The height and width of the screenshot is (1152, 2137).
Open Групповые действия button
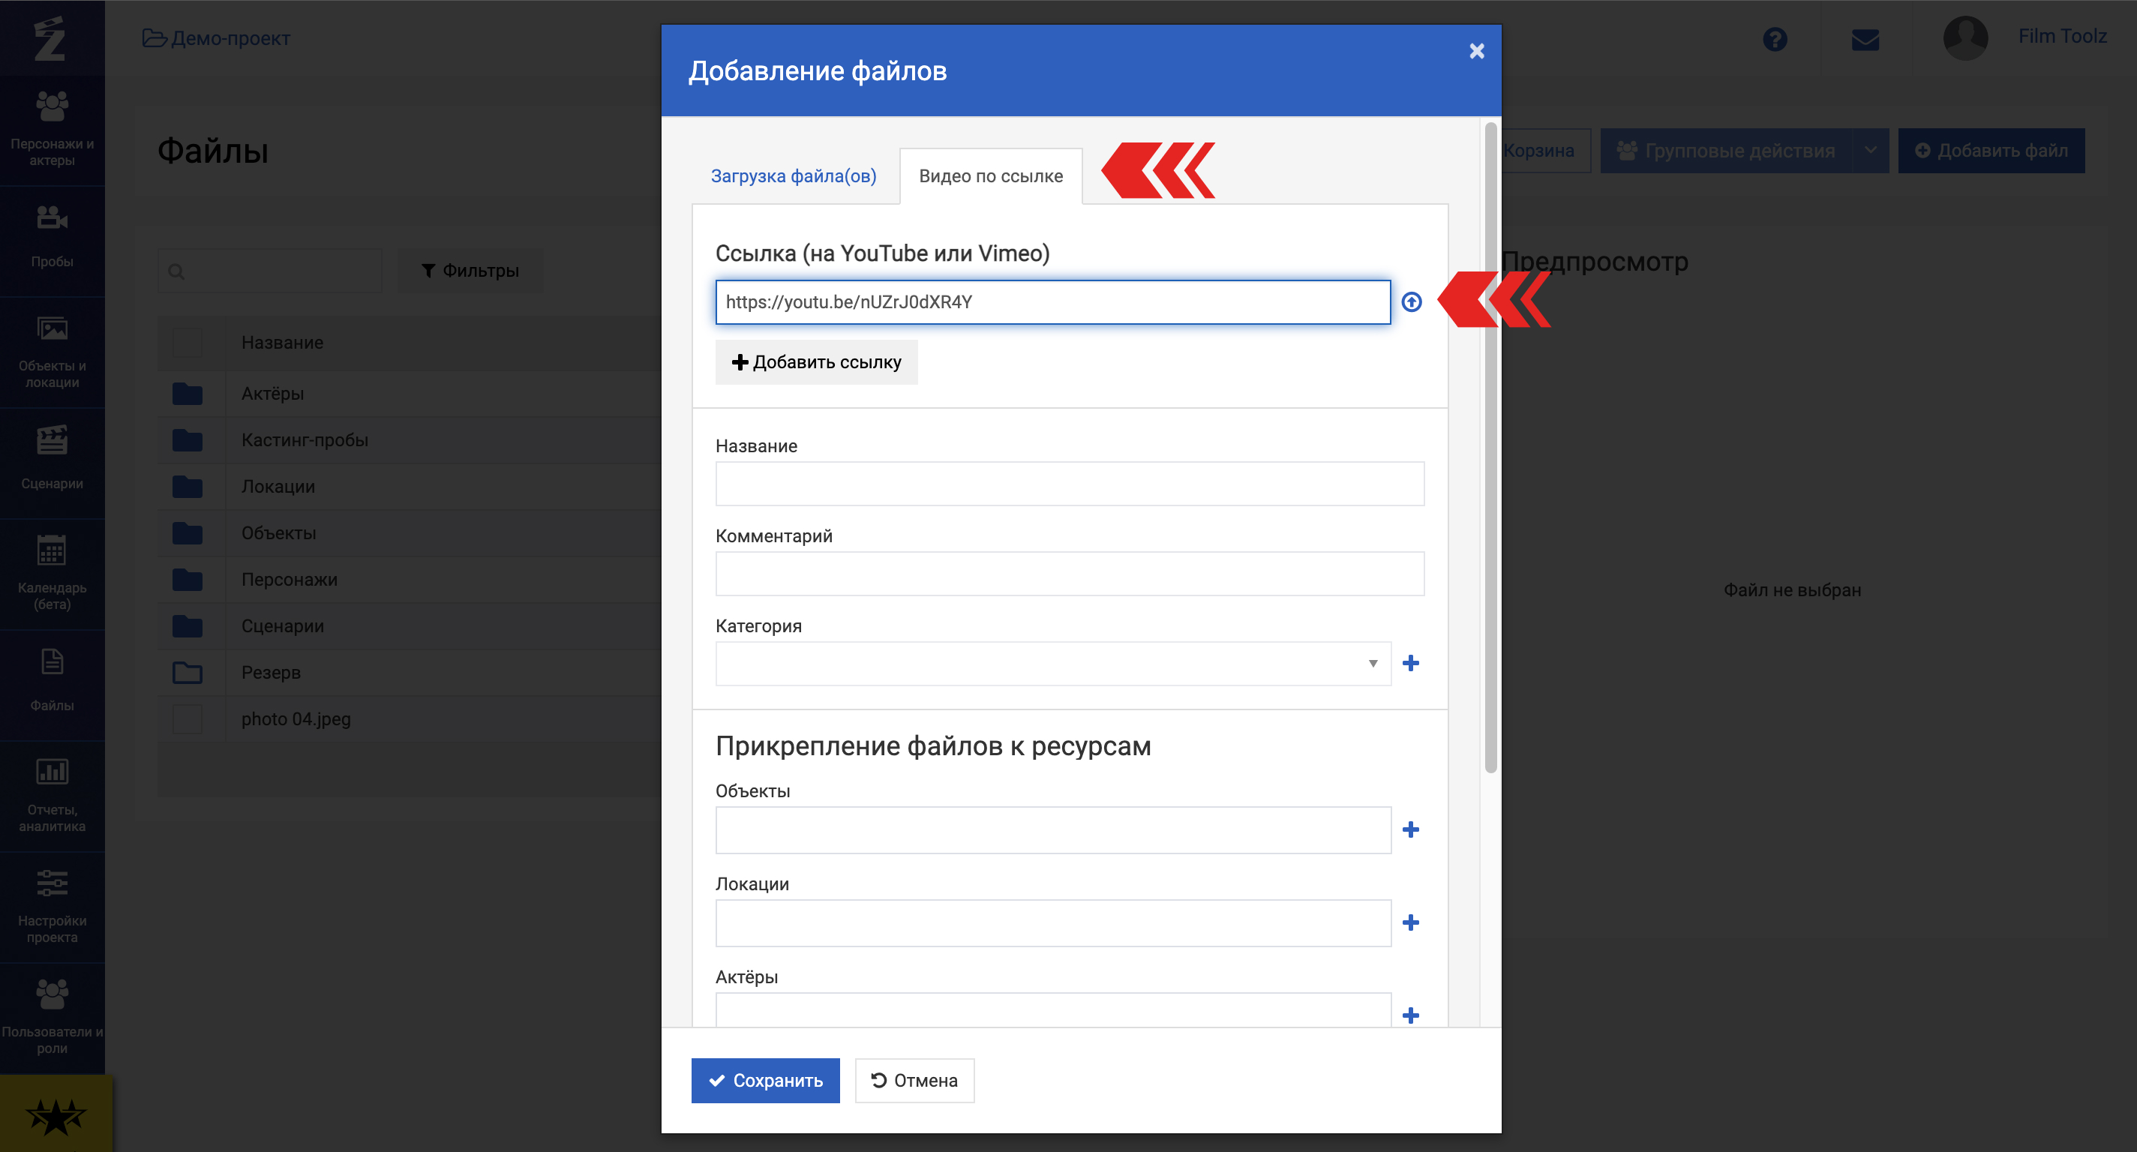1725,150
